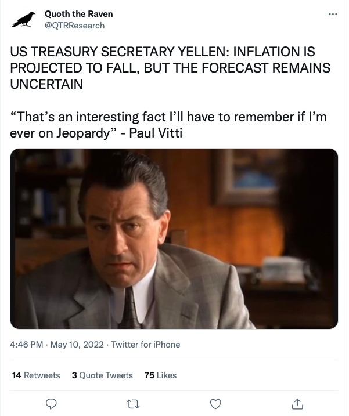Open the share tweet icon

297,403
